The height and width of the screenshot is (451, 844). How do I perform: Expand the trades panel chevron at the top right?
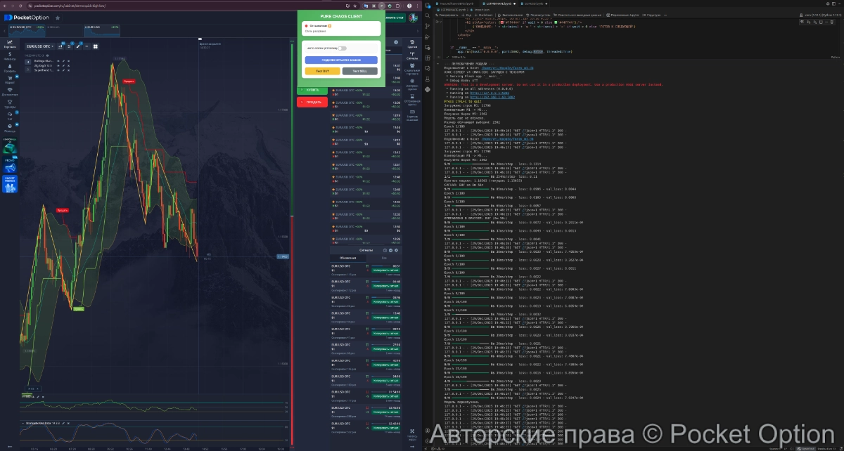coord(418,30)
